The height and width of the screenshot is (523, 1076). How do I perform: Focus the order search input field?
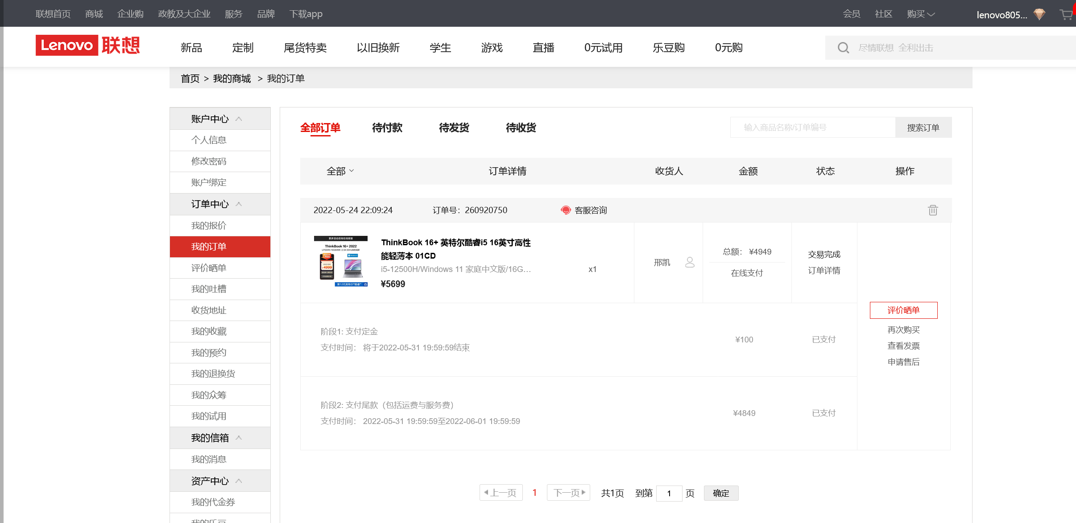point(812,128)
